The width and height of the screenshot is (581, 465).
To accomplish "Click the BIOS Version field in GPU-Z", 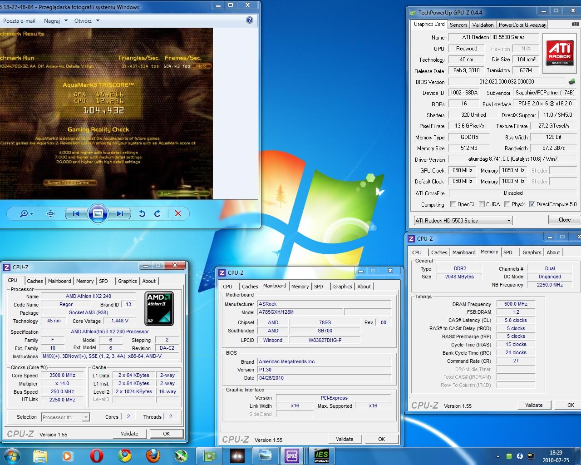I will [x=507, y=82].
